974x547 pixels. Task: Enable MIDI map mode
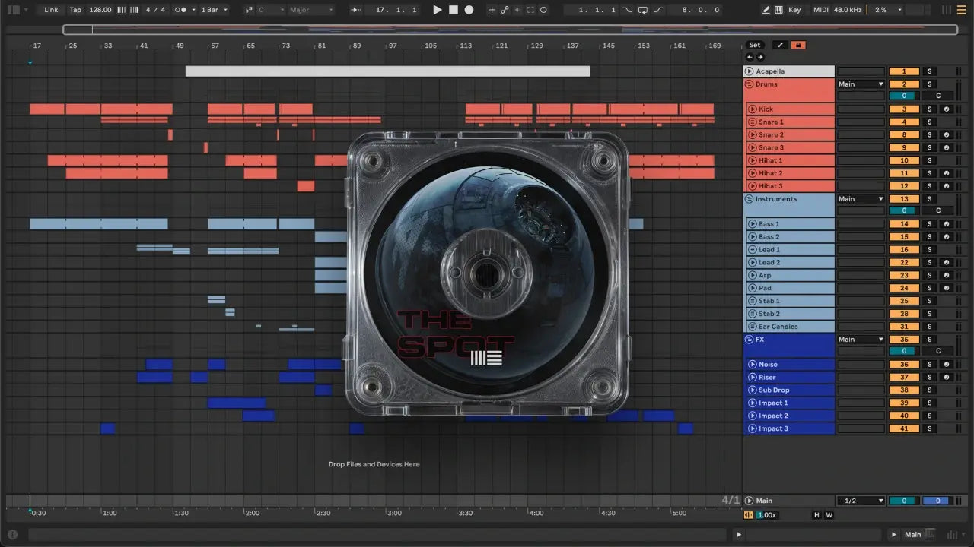click(820, 10)
